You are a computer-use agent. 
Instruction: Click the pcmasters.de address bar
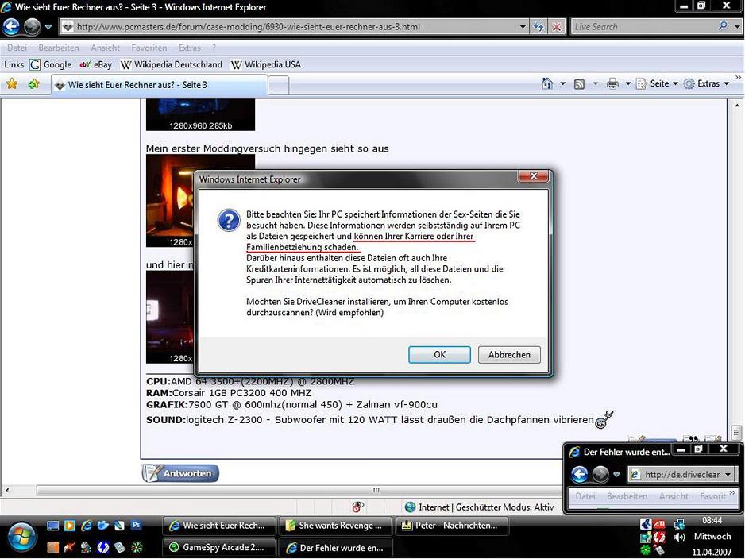(x=295, y=27)
